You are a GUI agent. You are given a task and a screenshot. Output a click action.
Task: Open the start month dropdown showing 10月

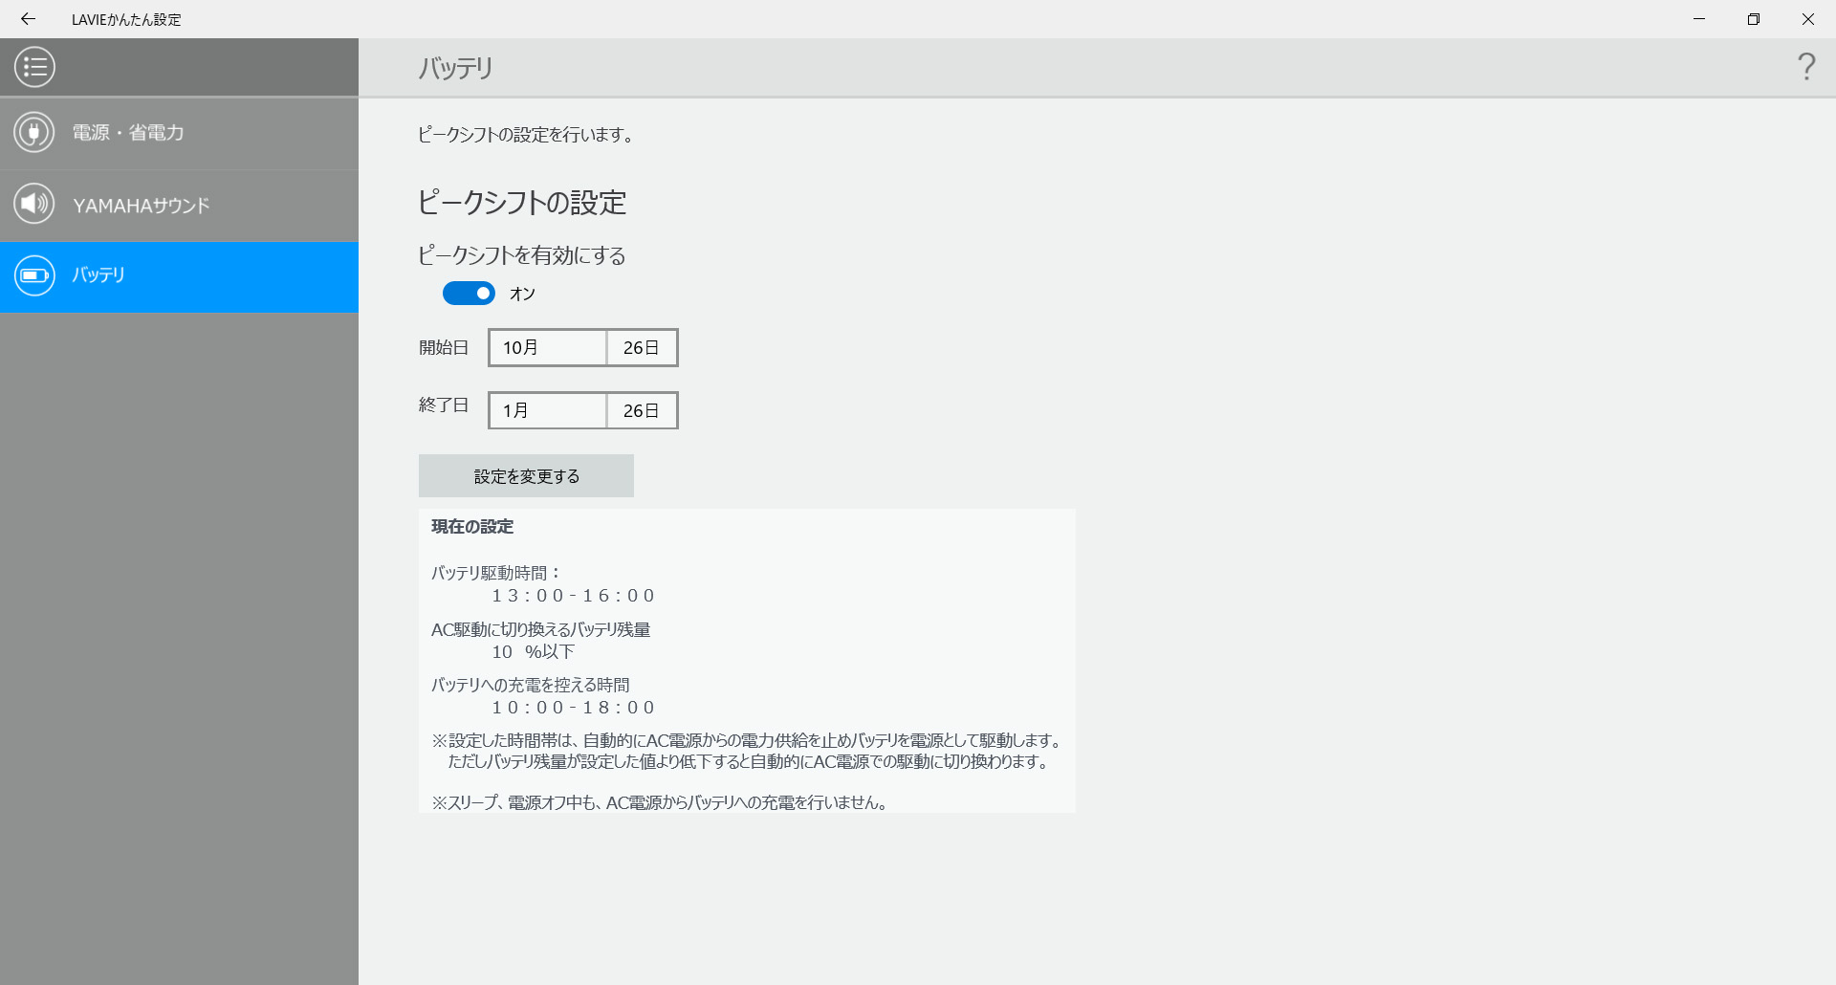[546, 347]
